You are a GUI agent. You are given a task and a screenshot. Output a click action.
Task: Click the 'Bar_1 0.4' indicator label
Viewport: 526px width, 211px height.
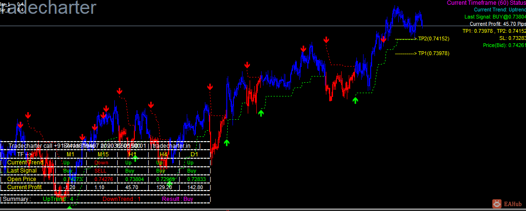pos(12,4)
